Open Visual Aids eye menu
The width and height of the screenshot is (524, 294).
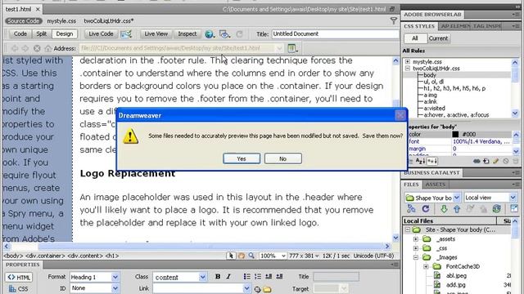pos(224,34)
